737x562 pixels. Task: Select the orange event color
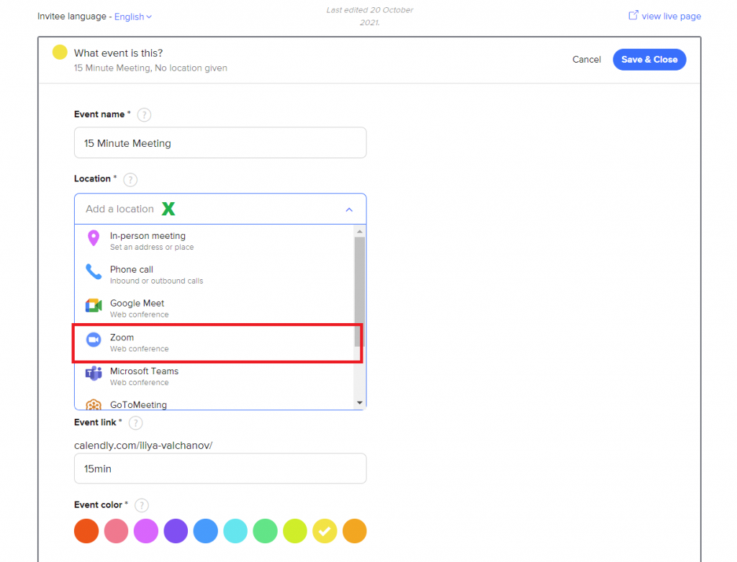click(x=355, y=531)
